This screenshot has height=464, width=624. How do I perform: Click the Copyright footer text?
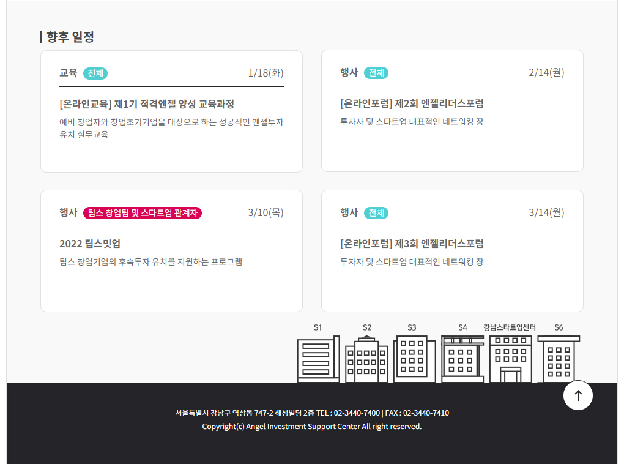click(312, 427)
